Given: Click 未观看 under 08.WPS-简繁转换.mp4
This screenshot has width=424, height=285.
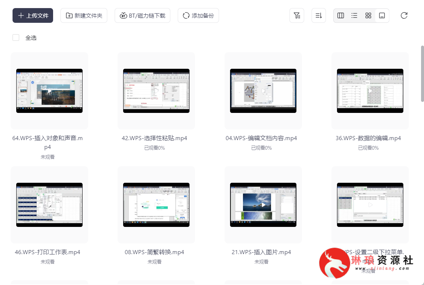Looking at the screenshot, I should click(154, 261).
